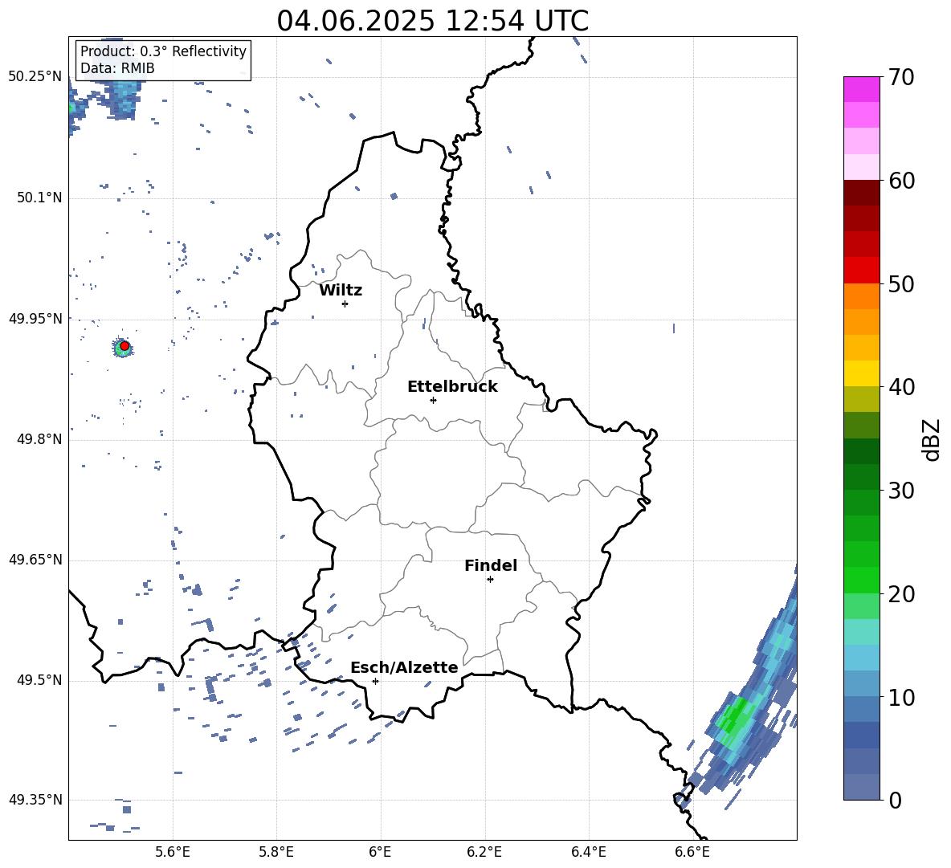Click the 5.6°E longitude label
The image size is (951, 868).
point(173,853)
